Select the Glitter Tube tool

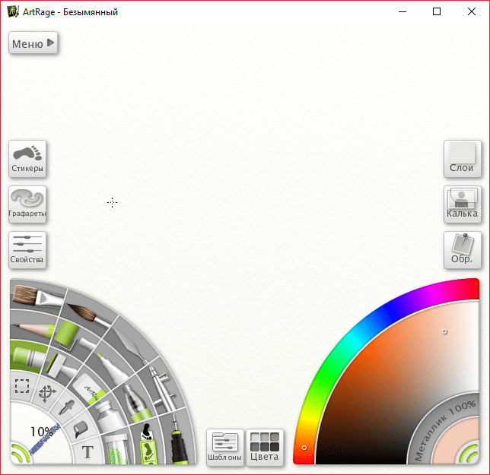tap(117, 448)
